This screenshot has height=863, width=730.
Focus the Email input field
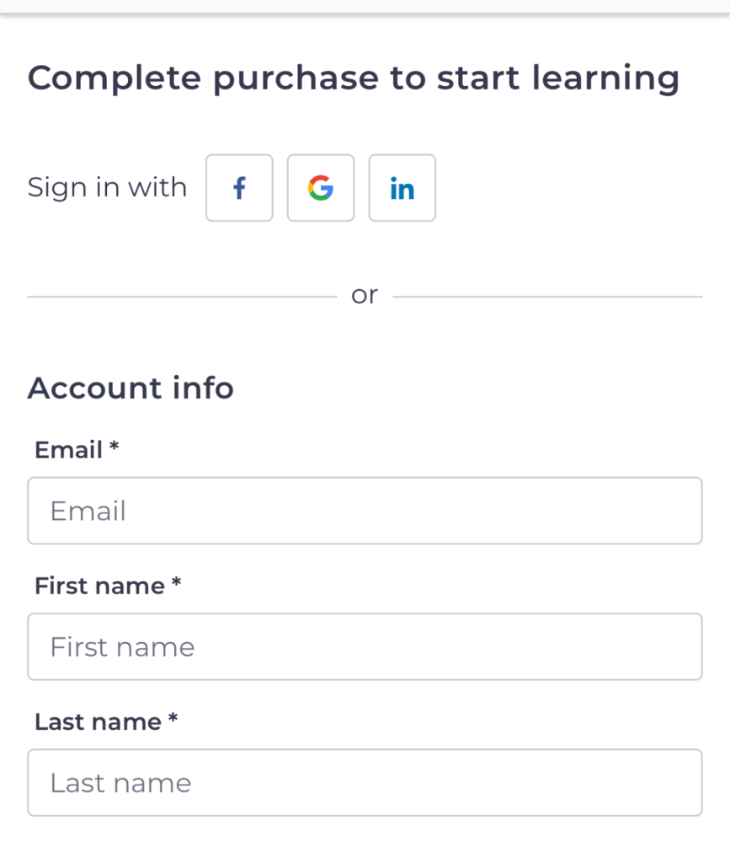(x=365, y=511)
